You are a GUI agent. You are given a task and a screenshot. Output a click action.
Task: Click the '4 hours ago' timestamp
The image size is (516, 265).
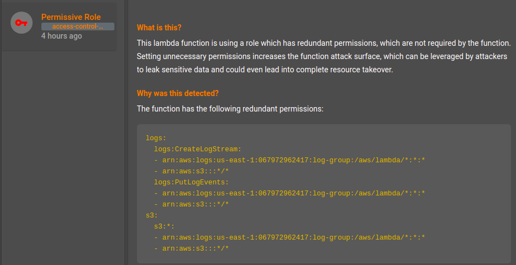(x=61, y=36)
